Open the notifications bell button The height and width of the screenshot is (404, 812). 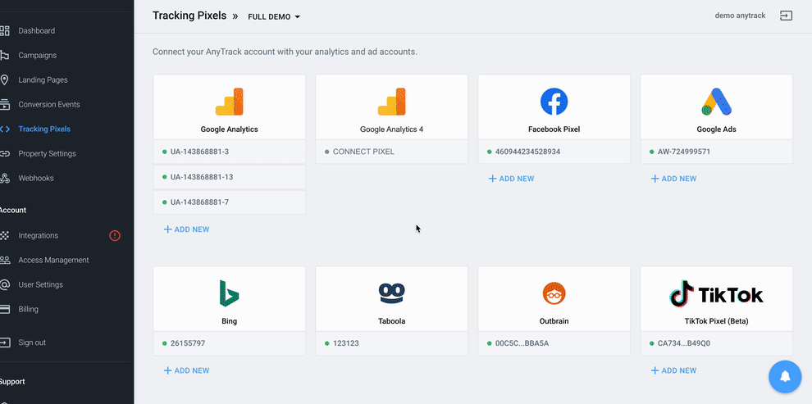785,376
